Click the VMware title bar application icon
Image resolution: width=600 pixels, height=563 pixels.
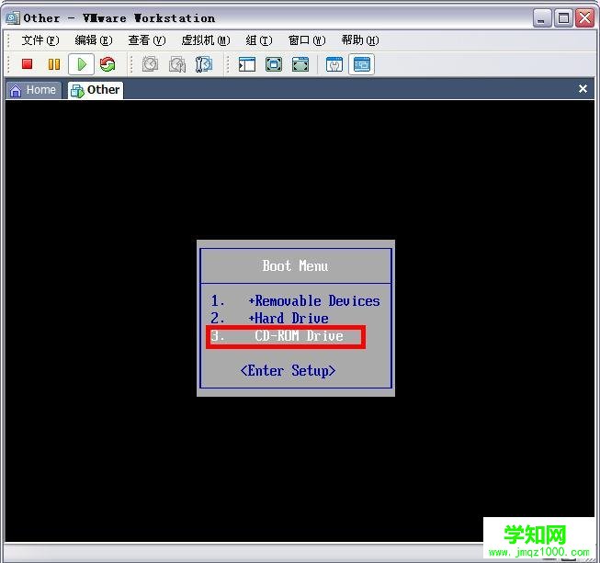(x=13, y=17)
